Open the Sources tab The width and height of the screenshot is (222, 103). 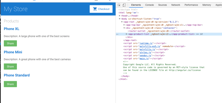tap(162, 5)
